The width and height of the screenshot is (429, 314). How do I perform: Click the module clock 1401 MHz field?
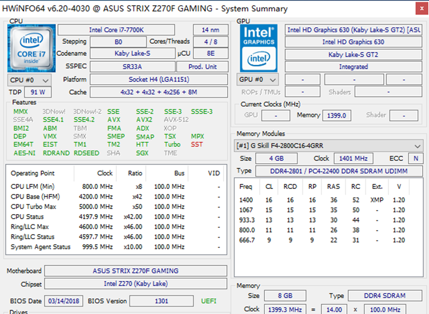point(353,158)
